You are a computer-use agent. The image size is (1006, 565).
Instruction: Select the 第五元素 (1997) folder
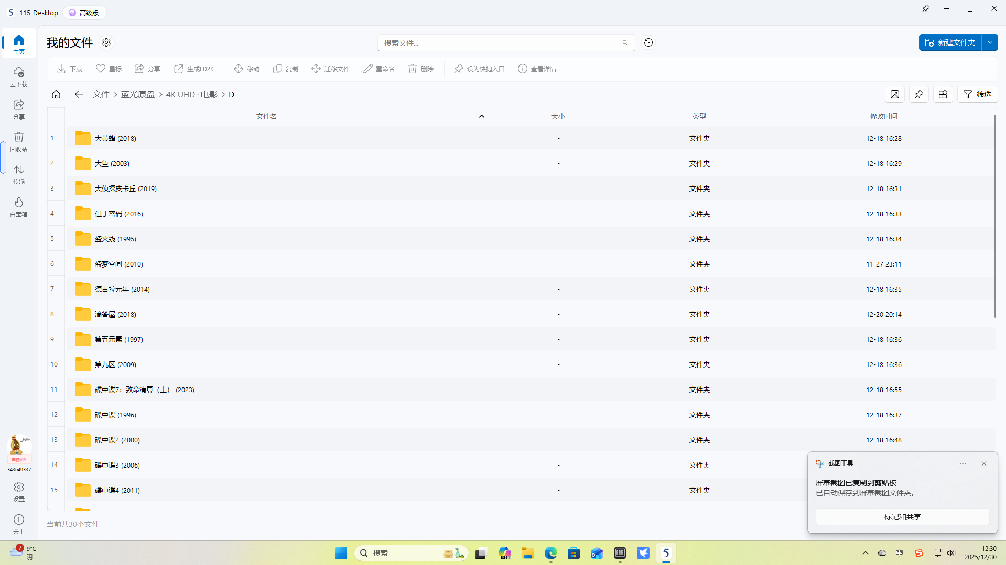531,339
